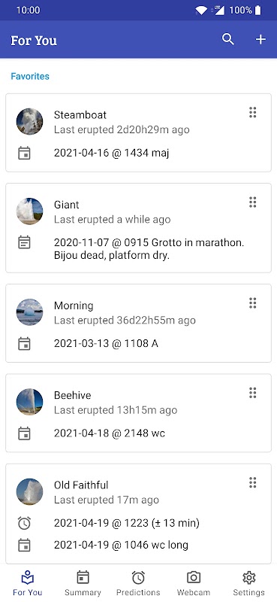Select the For You tab
The width and height of the screenshot is (277, 602).
point(28,584)
